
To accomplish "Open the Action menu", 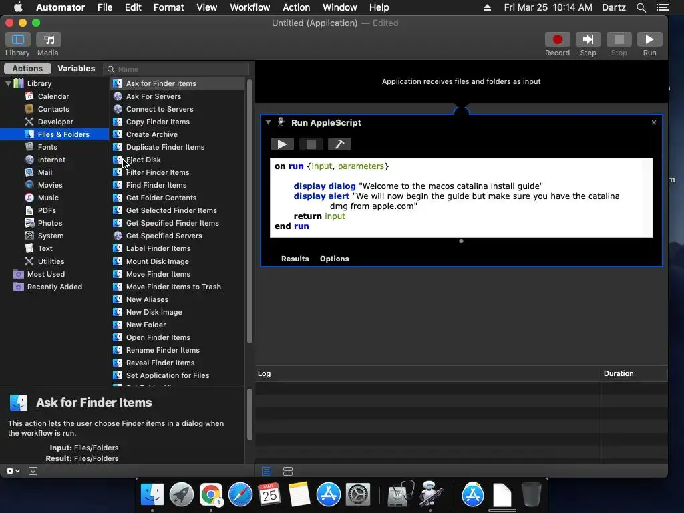I will tap(296, 7).
